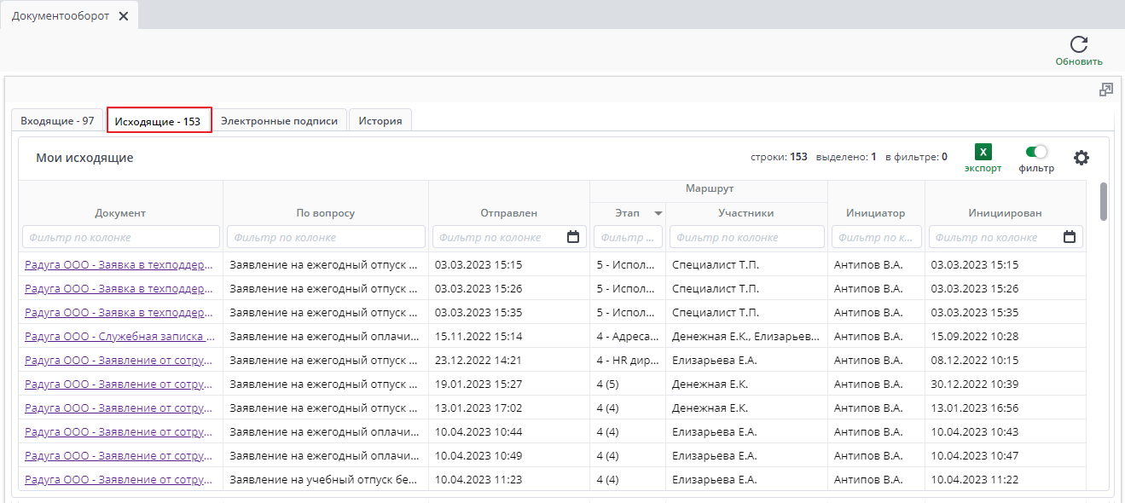Open document sent 03.03.2023 15:15
Viewport: 1125px width, 503px height.
(x=119, y=265)
